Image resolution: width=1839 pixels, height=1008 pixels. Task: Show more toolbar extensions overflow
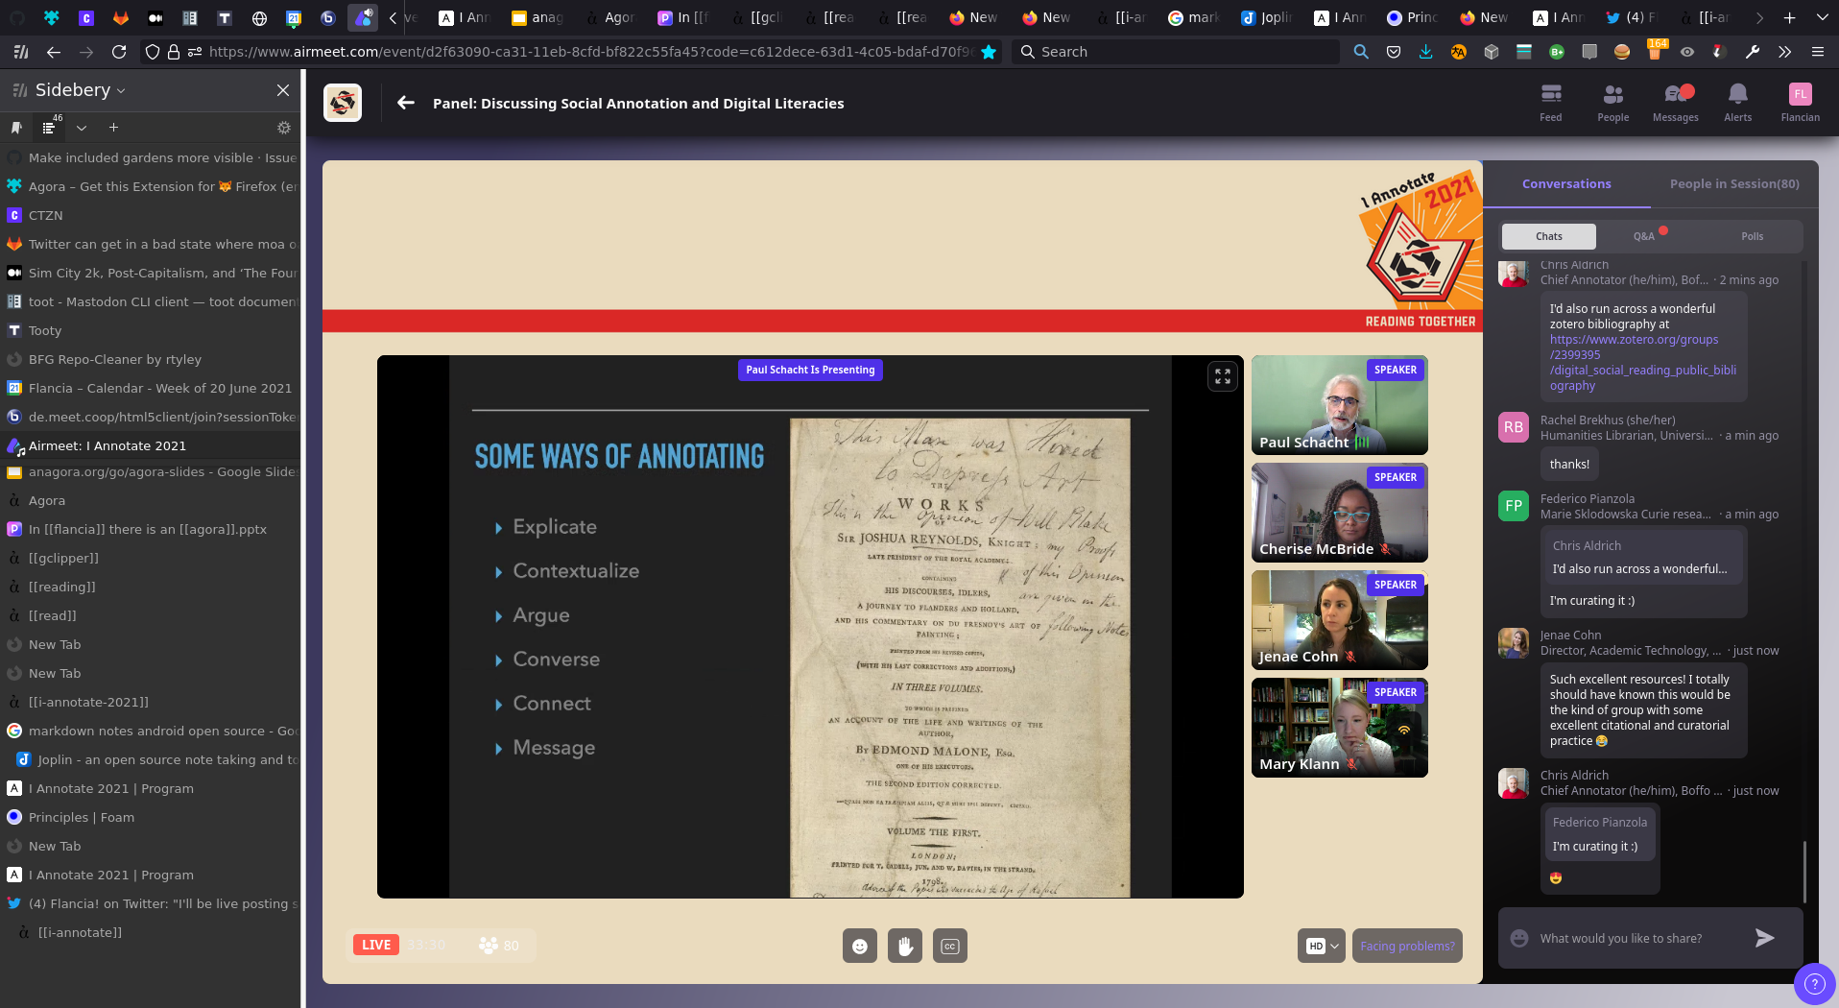1785,52
